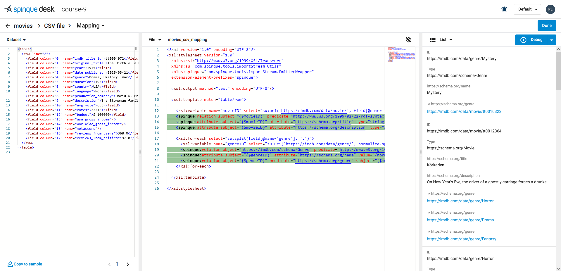Click the movies_csv_mapping file name

[187, 40]
